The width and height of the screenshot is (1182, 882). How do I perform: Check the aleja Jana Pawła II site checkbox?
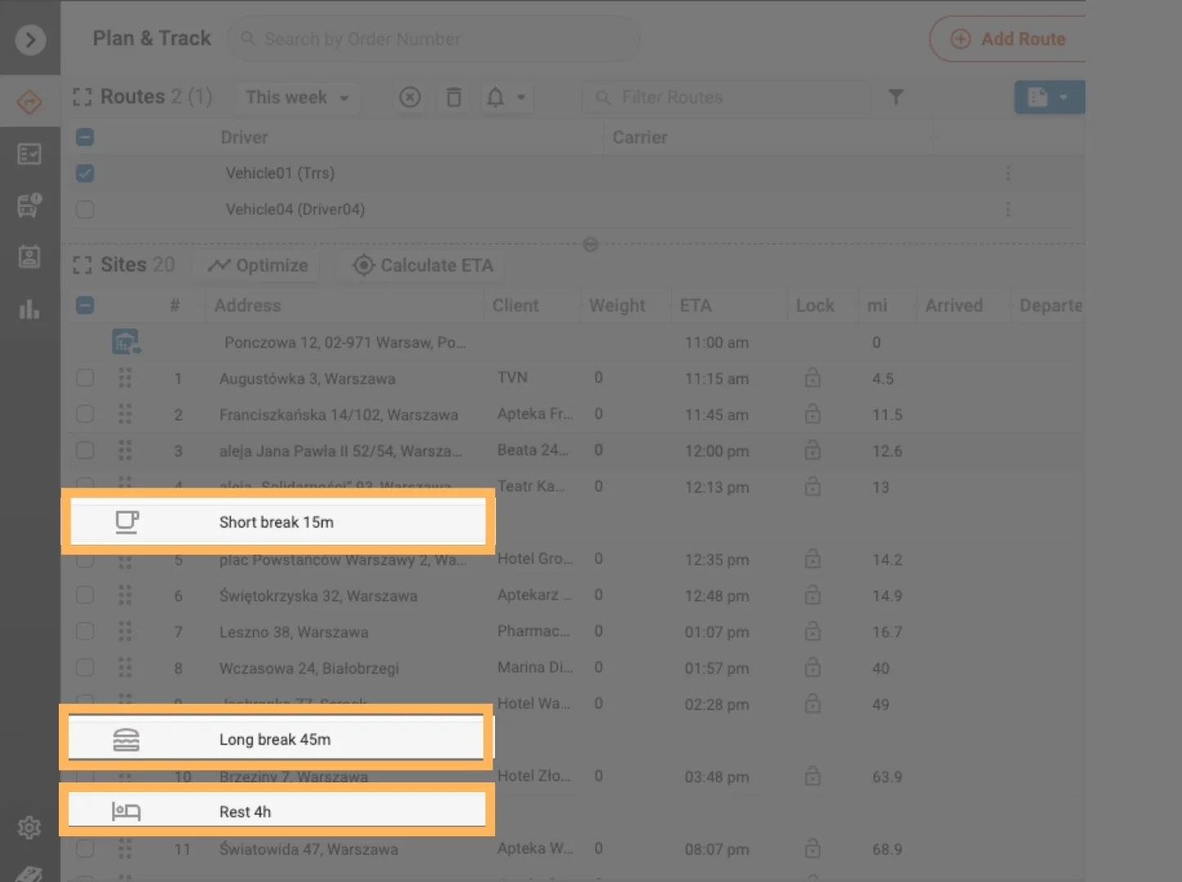coord(85,450)
